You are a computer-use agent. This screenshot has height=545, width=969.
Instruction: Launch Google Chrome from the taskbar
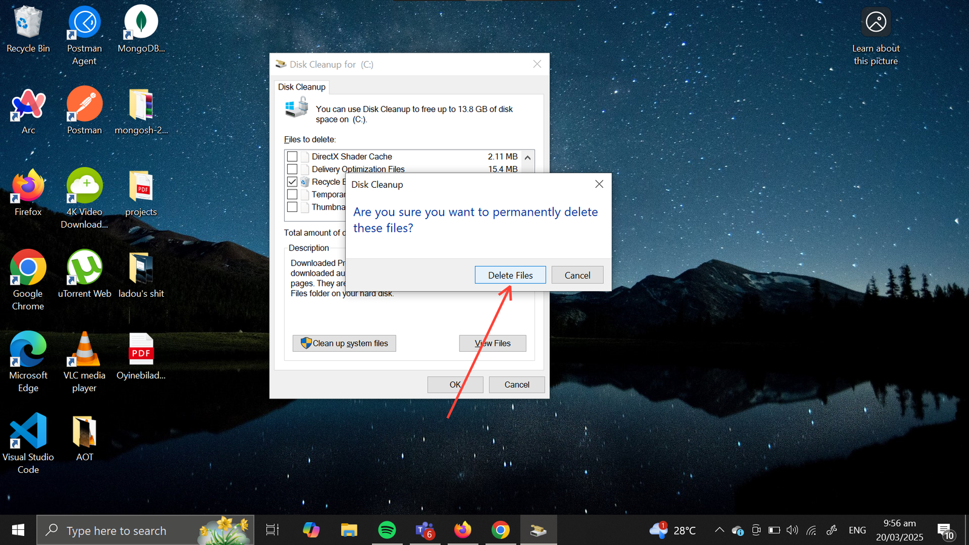[501, 530]
